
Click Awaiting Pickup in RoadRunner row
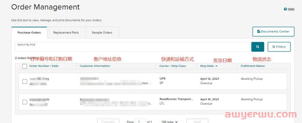(252, 99)
